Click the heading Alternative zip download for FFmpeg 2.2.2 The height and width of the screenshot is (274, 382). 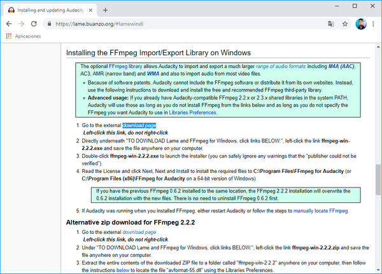click(x=131, y=223)
